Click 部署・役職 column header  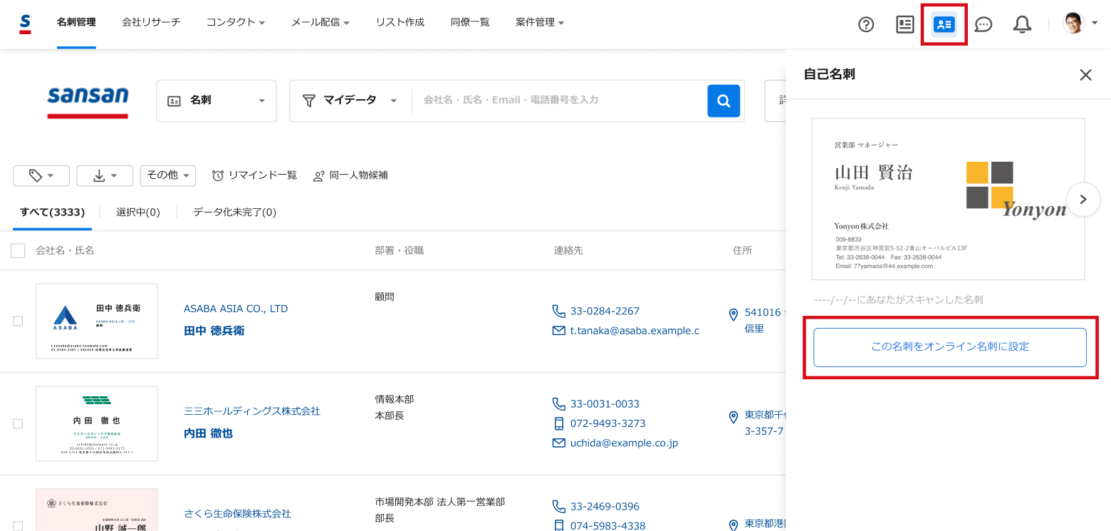pyautogui.click(x=400, y=251)
